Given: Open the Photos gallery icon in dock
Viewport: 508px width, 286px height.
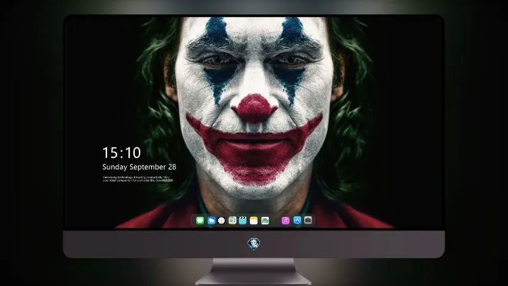Looking at the screenshot, I should (265, 220).
